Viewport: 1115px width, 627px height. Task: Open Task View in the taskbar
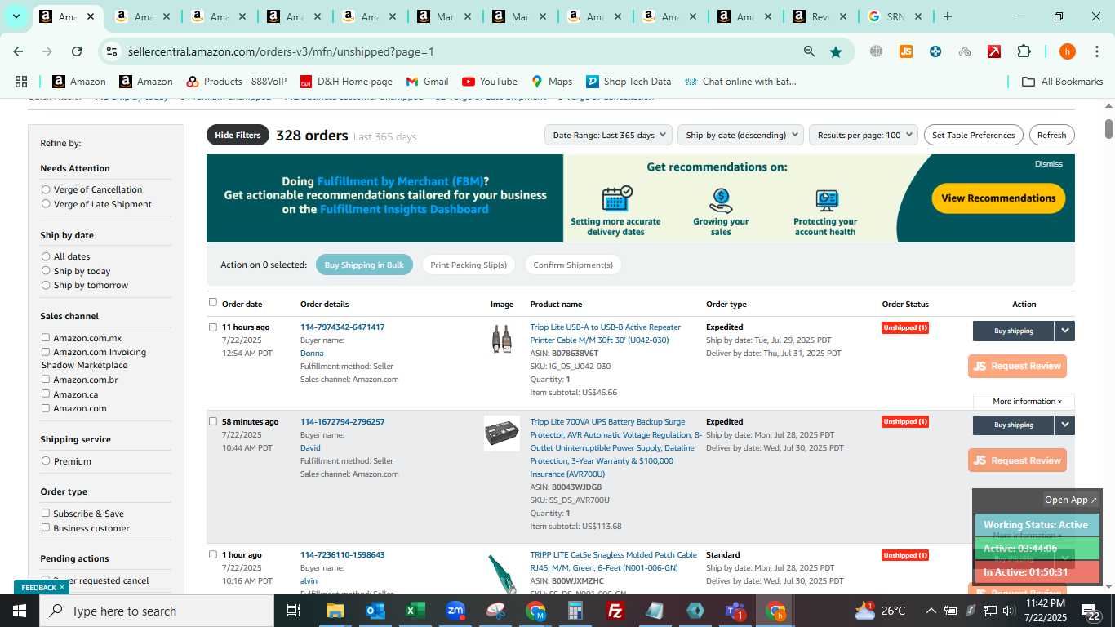pos(294,611)
